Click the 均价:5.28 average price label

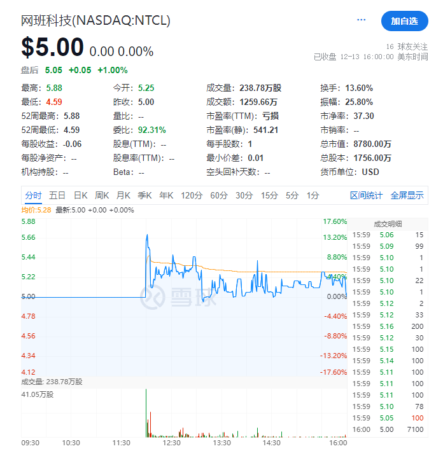point(36,210)
